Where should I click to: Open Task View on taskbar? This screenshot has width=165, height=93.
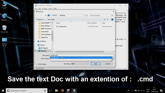click(x=50, y=91)
